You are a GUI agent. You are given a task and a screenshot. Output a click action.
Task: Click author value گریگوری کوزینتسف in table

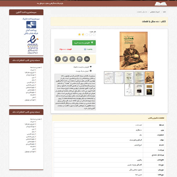(x=136, y=140)
